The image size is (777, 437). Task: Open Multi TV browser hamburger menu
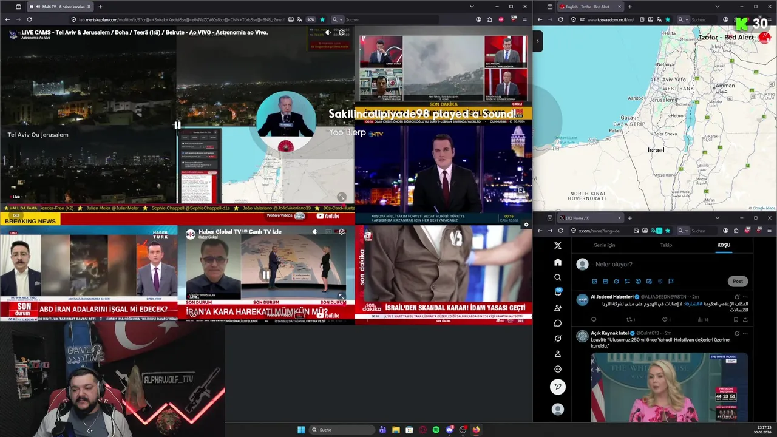[x=524, y=19]
